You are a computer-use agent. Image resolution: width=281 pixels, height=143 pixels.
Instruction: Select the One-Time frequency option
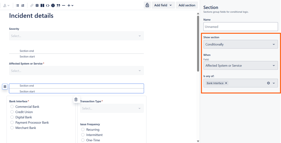click(83, 140)
